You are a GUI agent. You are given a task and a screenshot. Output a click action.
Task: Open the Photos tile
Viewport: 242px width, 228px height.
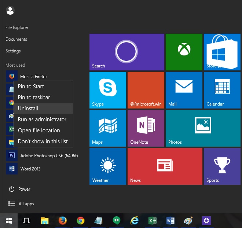(x=203, y=128)
